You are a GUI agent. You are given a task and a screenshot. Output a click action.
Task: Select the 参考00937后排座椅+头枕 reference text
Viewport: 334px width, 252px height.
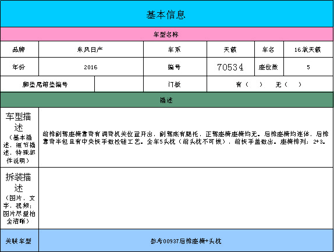coord(186,241)
